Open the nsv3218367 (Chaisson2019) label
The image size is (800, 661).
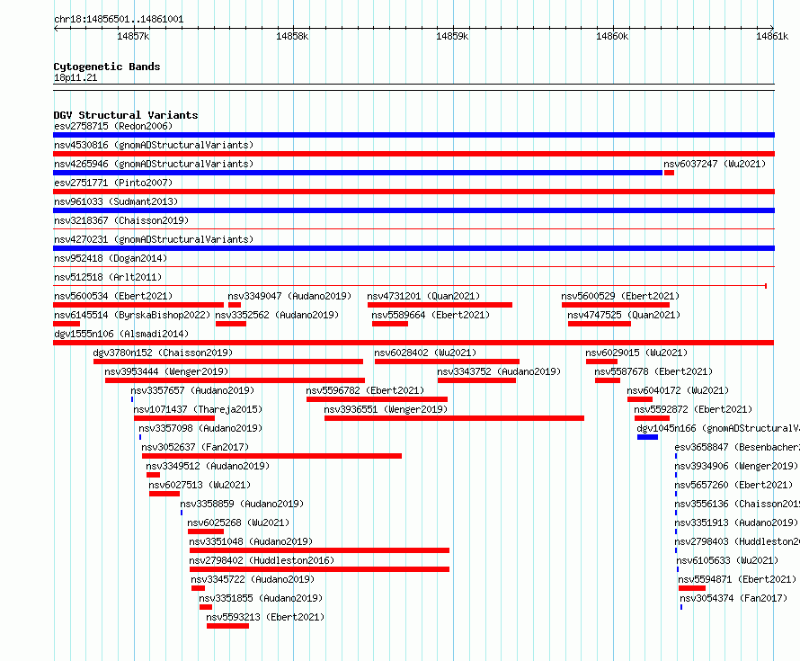[x=121, y=220]
